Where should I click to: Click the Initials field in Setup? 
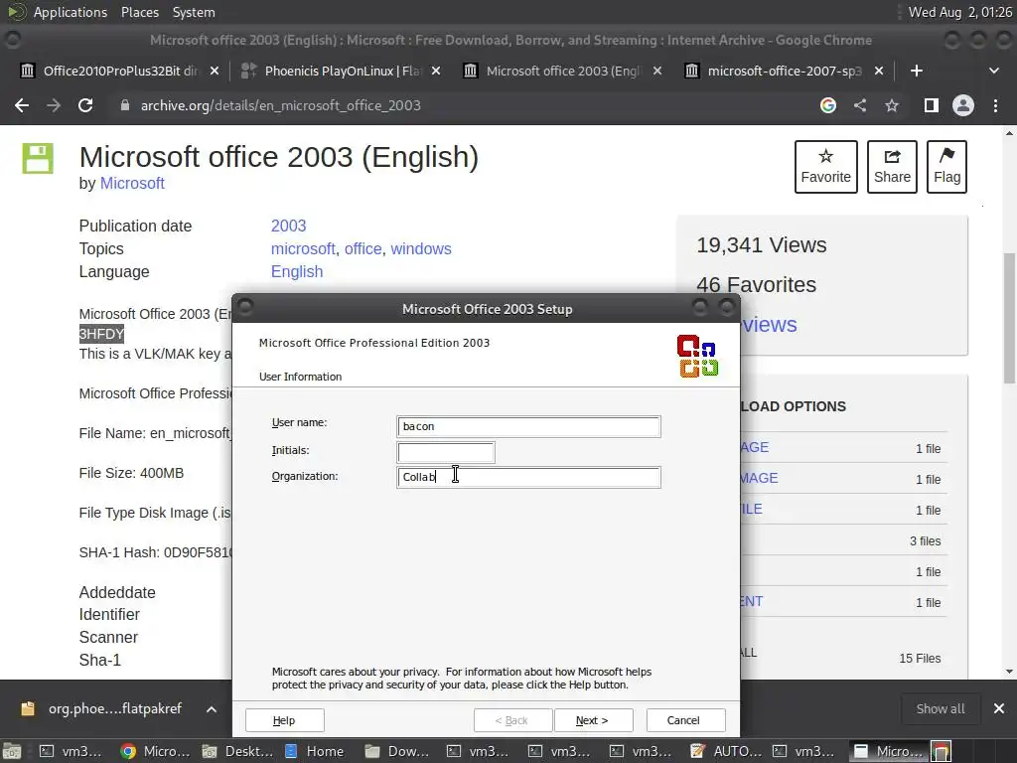point(446,452)
